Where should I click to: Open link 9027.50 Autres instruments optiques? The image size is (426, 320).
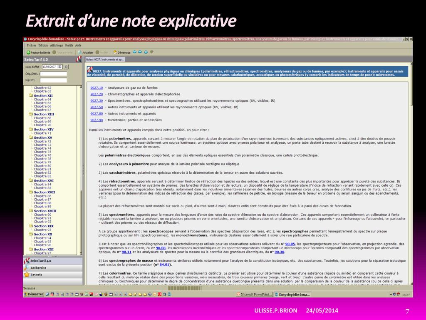tap(97, 107)
